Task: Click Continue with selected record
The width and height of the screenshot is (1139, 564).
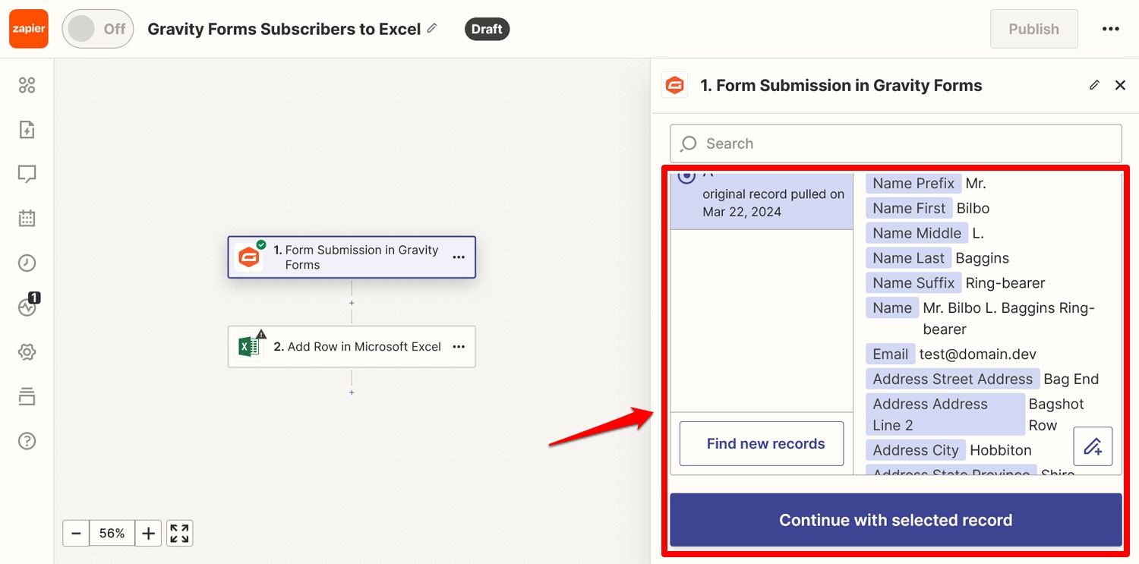Action: click(x=896, y=520)
